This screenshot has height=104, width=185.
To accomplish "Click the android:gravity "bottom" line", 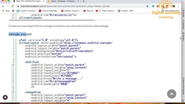I will [44, 54].
